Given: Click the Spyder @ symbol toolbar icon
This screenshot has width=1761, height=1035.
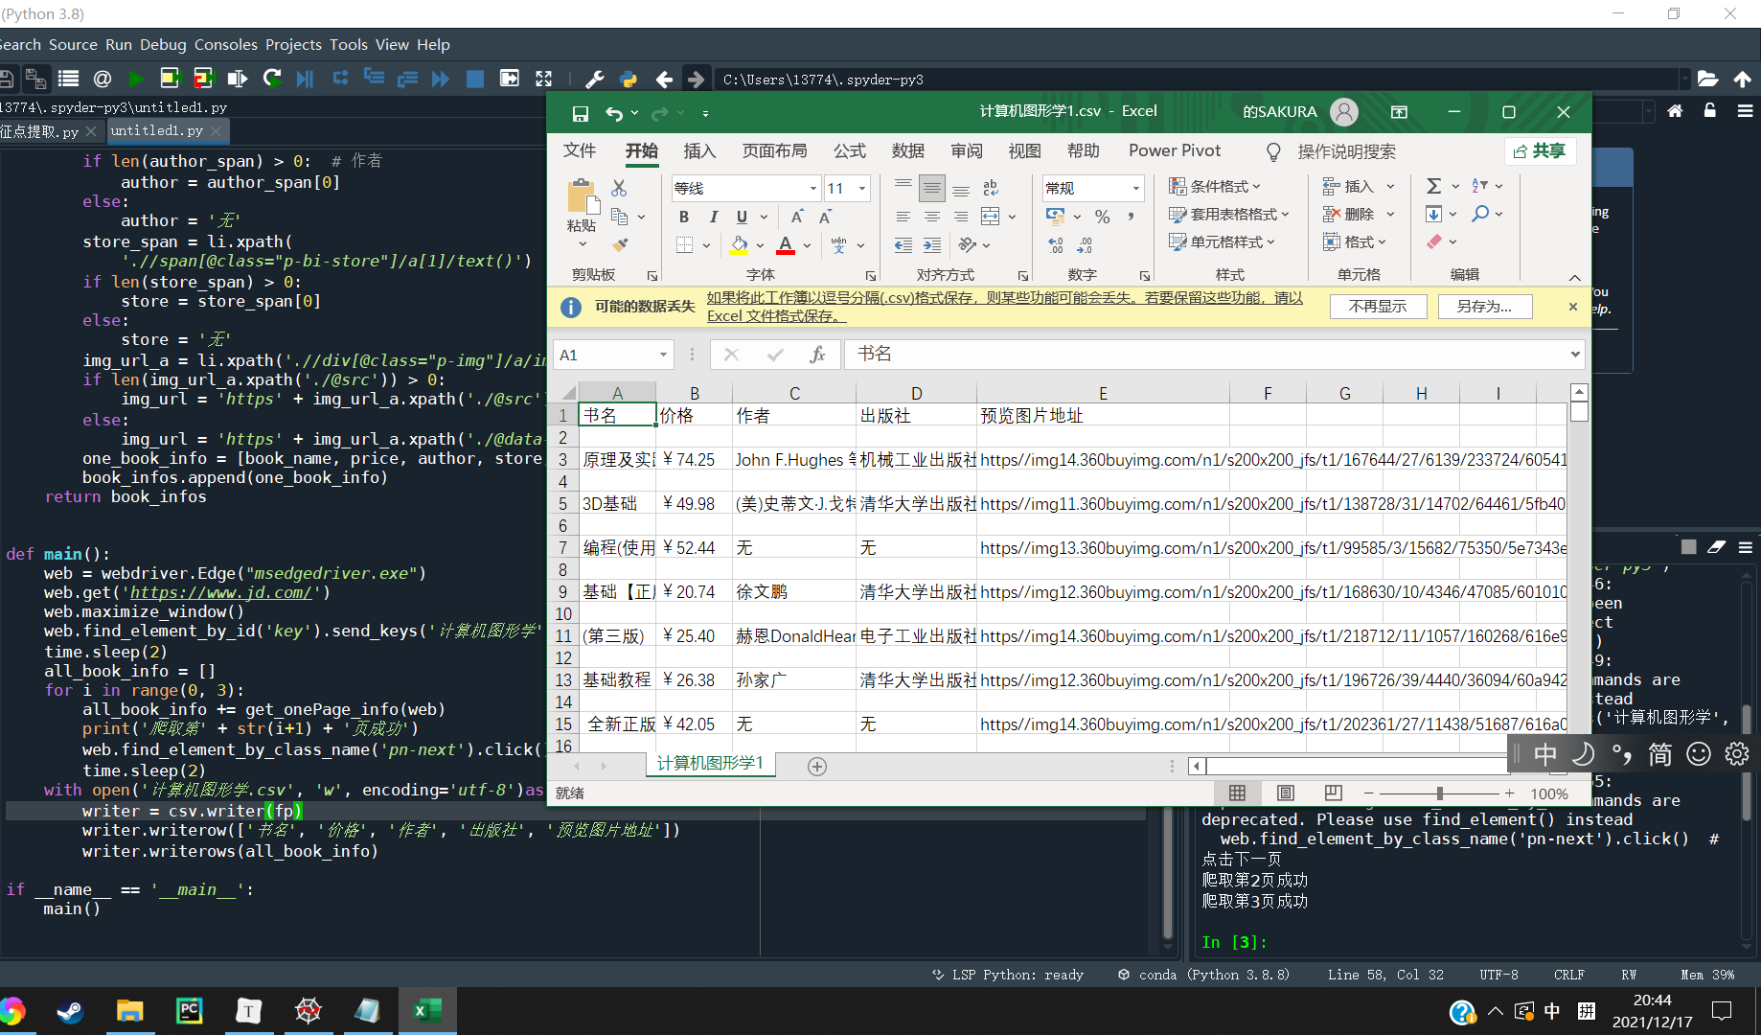Looking at the screenshot, I should coord(103,79).
